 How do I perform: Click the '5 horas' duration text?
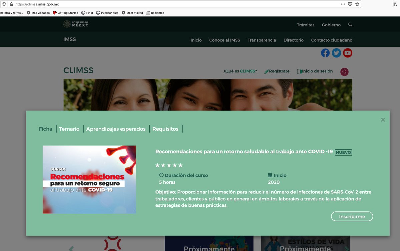167,182
